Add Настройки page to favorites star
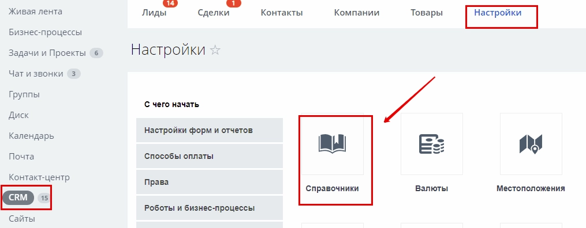This screenshot has height=228, width=586. 215,50
